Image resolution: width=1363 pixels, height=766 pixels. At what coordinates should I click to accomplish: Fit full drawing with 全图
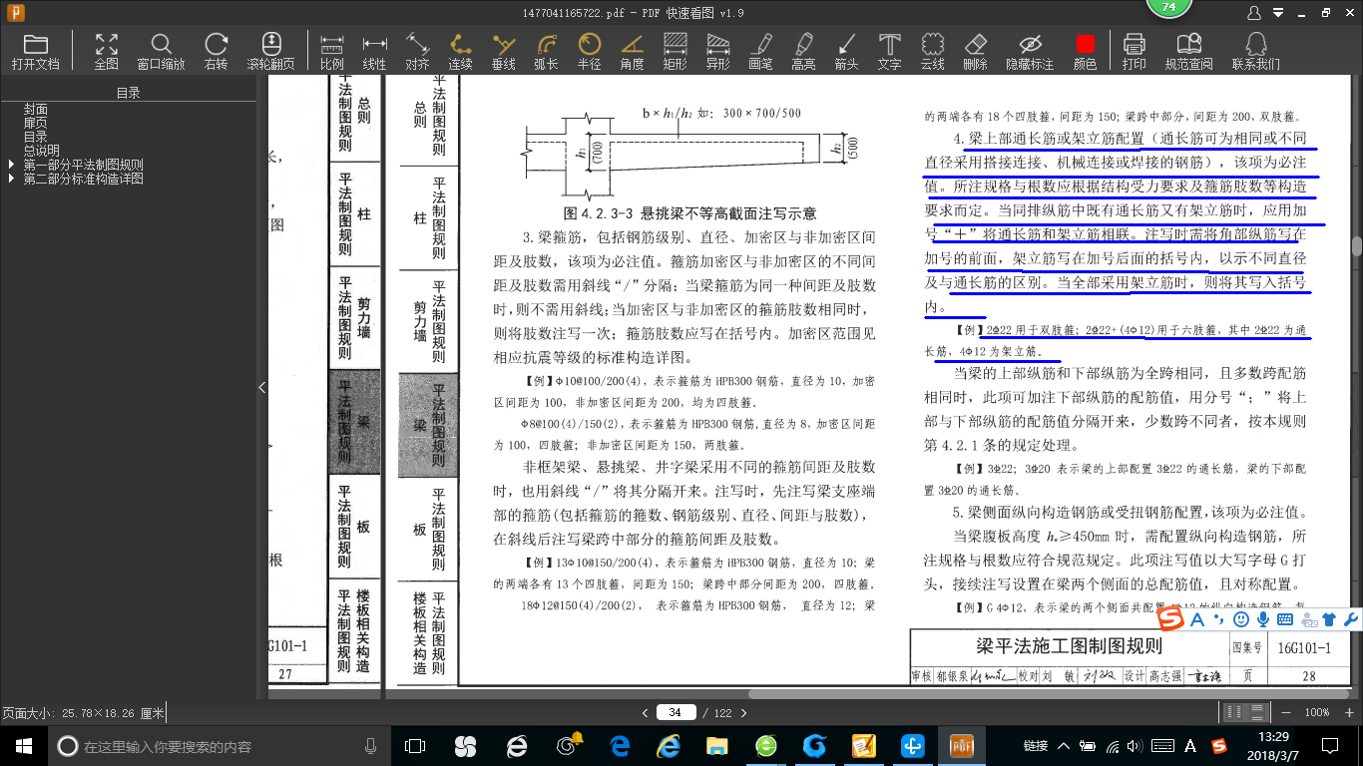107,51
